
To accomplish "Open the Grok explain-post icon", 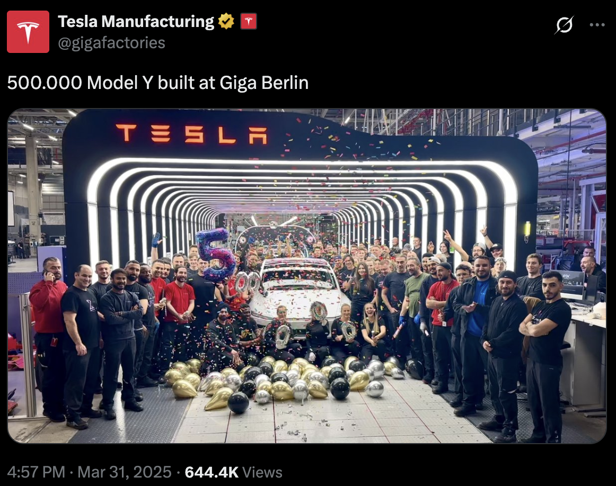I will point(565,25).
